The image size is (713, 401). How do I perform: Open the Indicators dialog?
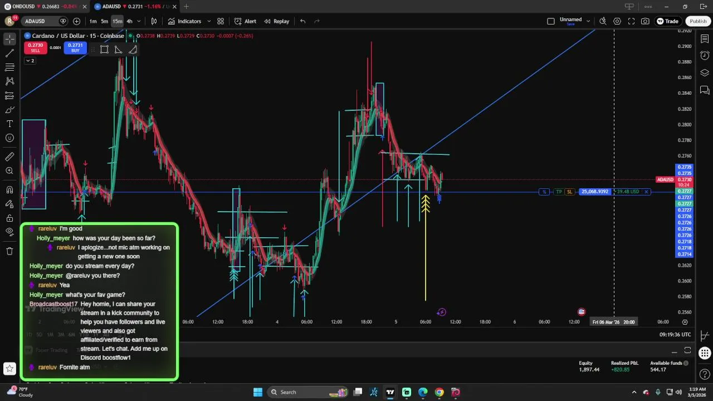[184, 21]
